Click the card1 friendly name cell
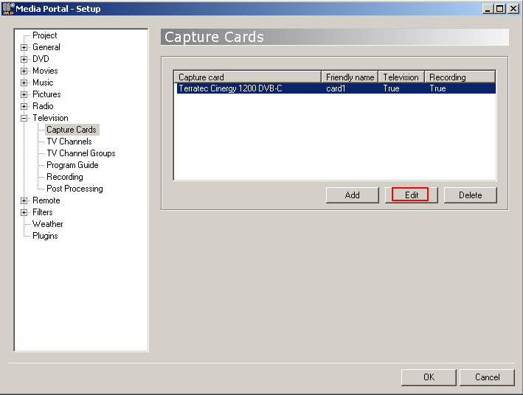 tap(336, 88)
